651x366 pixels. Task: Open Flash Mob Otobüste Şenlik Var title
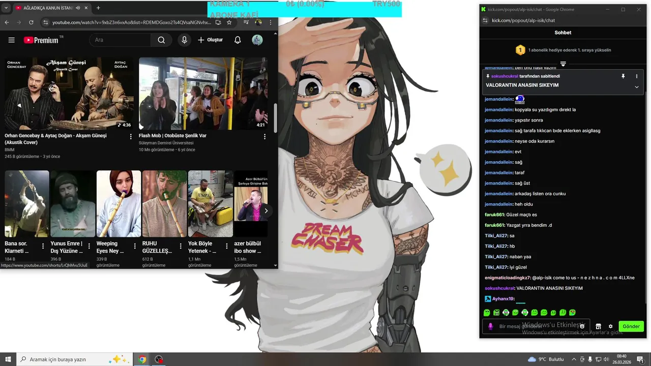(x=172, y=136)
